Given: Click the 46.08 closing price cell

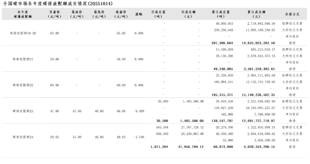Looking at the screenshot, I should 121,111.
